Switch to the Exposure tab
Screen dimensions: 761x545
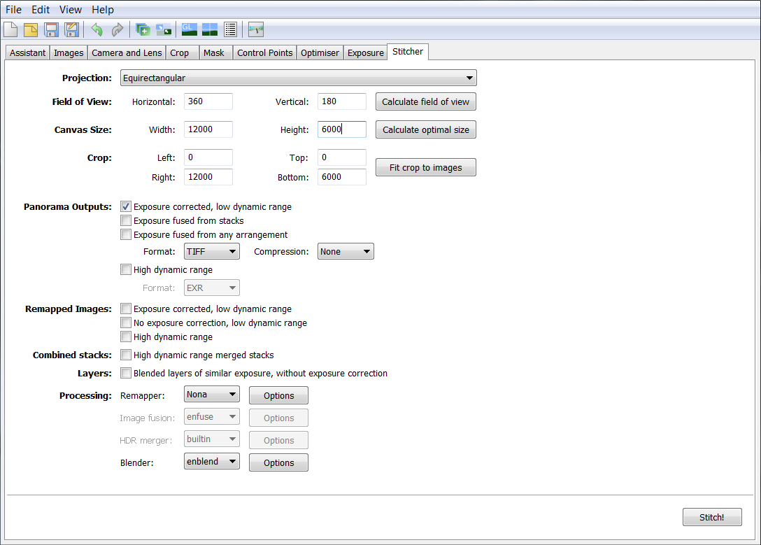pos(365,52)
